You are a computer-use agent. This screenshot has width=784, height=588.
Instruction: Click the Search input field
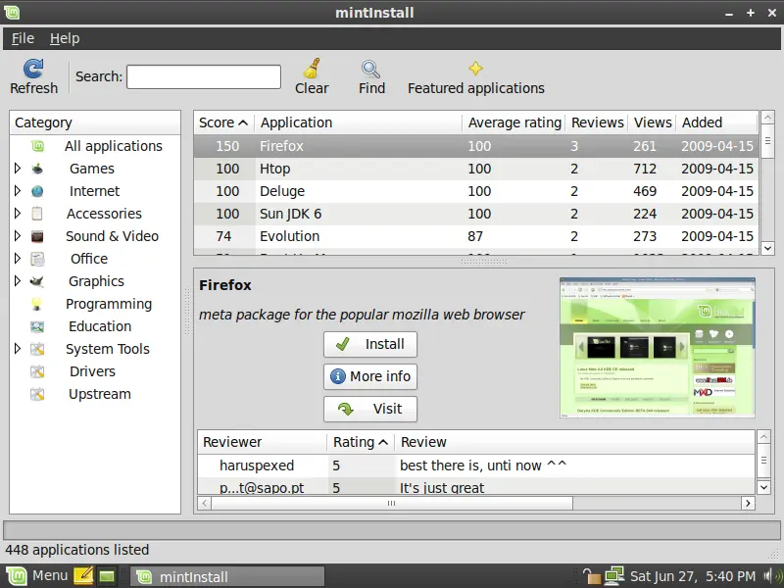click(x=204, y=76)
